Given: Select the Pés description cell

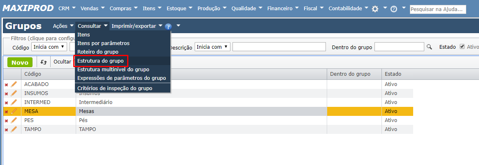Looking at the screenshot, I should coord(201,120).
